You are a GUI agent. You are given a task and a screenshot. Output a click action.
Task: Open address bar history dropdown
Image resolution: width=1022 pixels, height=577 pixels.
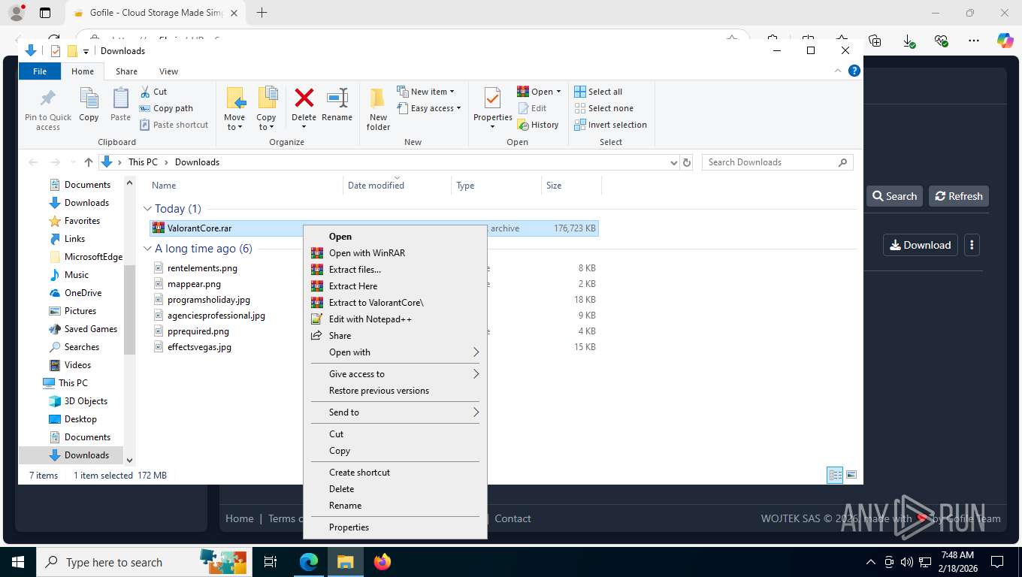click(x=673, y=162)
